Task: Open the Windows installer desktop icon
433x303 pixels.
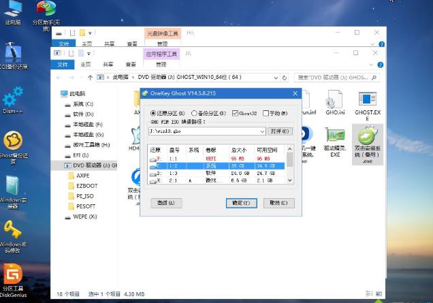Action: pyautogui.click(x=13, y=187)
